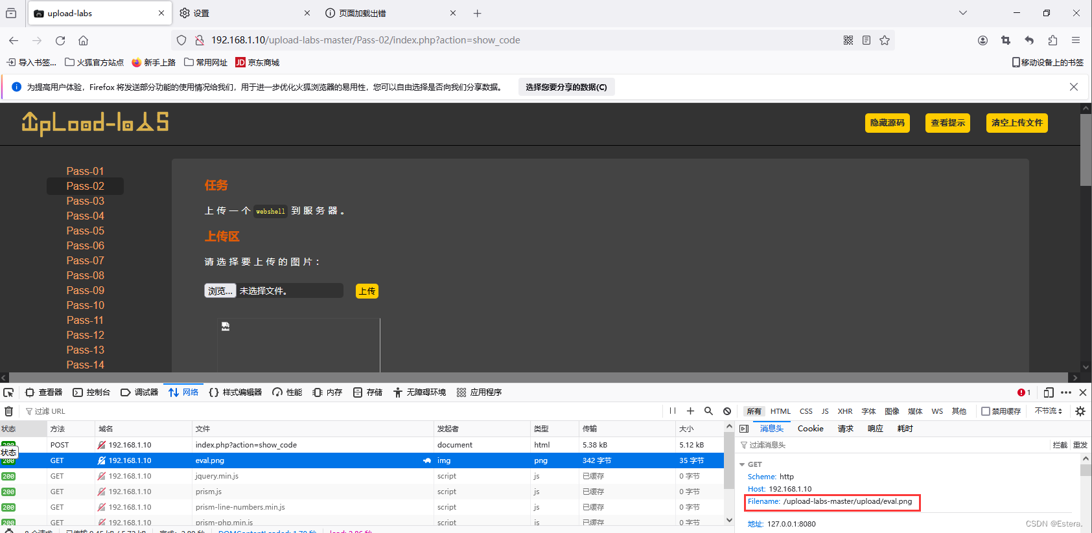Filter network requests by XHR
This screenshot has width=1092, height=533.
point(845,411)
